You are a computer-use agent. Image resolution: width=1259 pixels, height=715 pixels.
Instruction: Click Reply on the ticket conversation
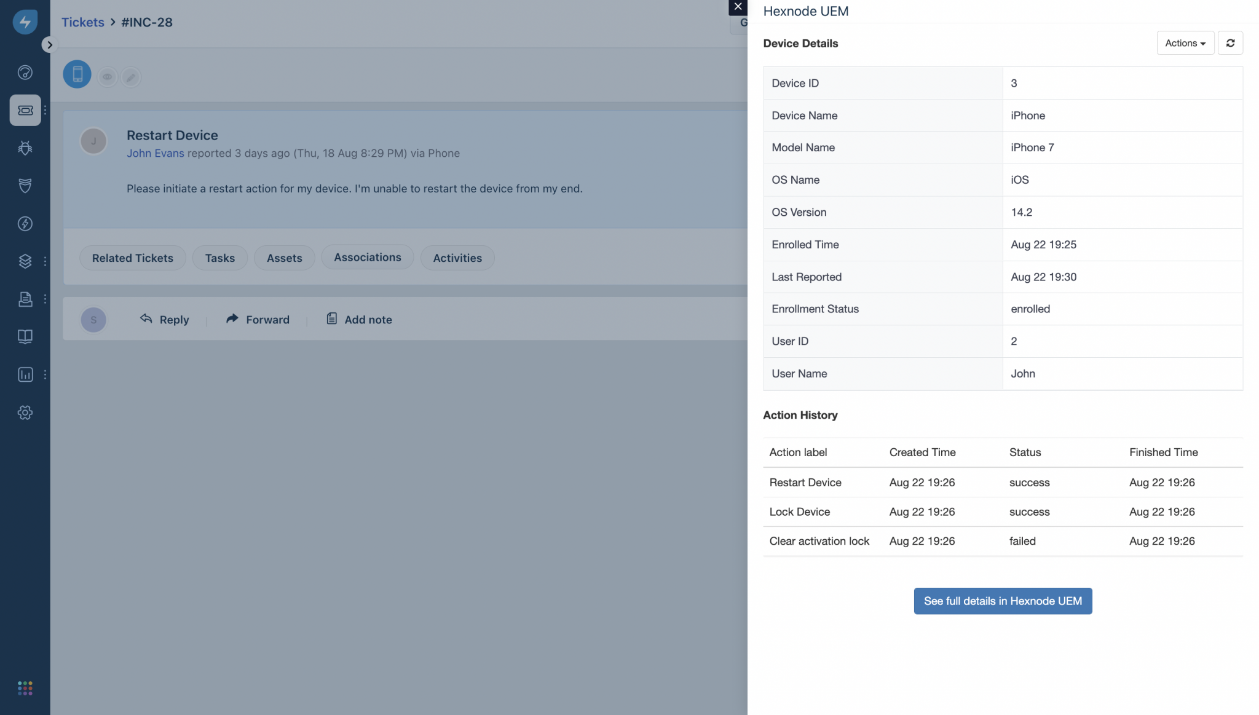pos(164,319)
